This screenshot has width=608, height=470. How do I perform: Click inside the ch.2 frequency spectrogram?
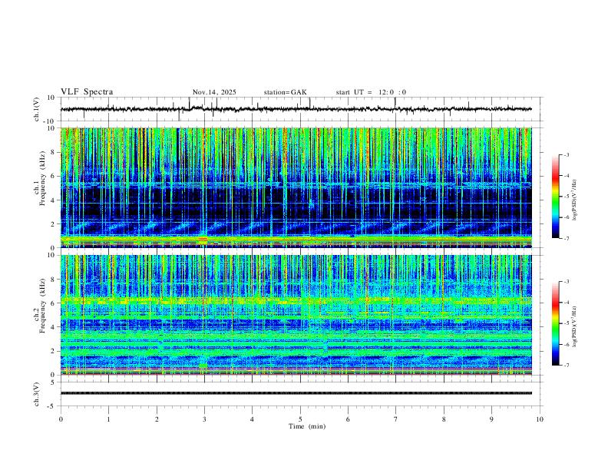pyautogui.click(x=296, y=315)
